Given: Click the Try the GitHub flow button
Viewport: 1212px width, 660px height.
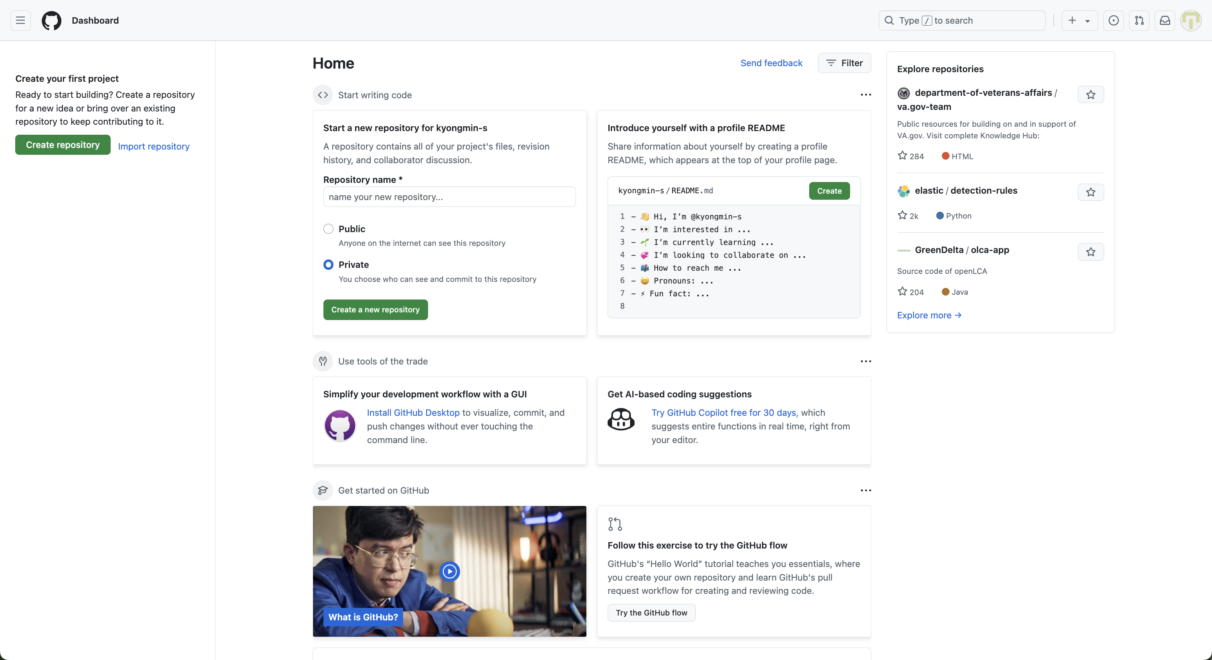Looking at the screenshot, I should click(651, 612).
